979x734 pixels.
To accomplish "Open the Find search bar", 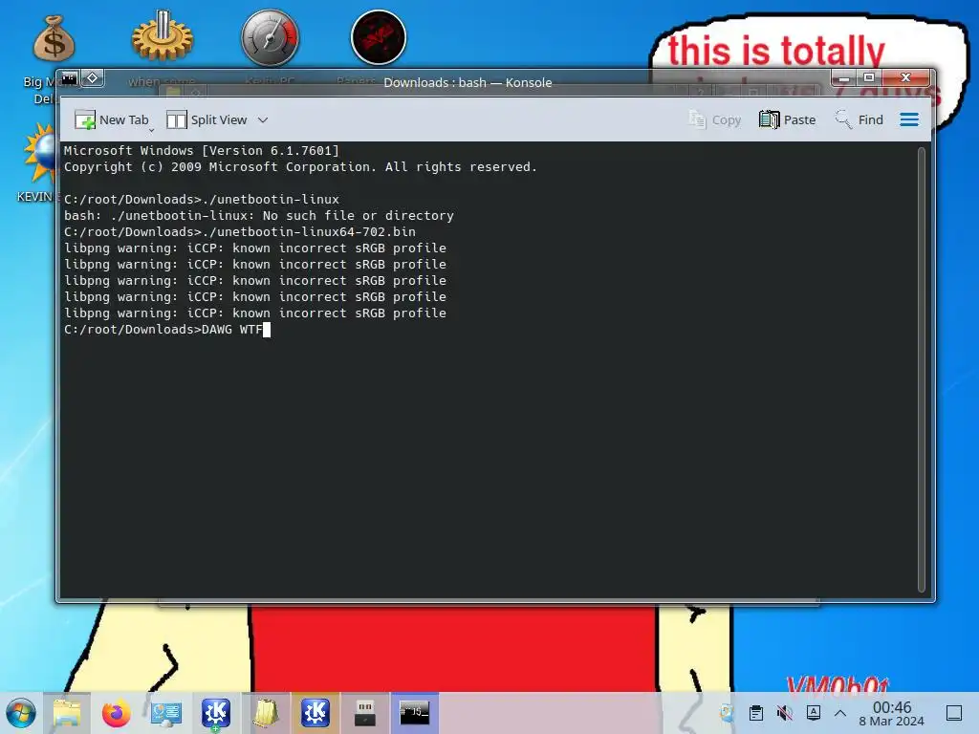I will 859,119.
